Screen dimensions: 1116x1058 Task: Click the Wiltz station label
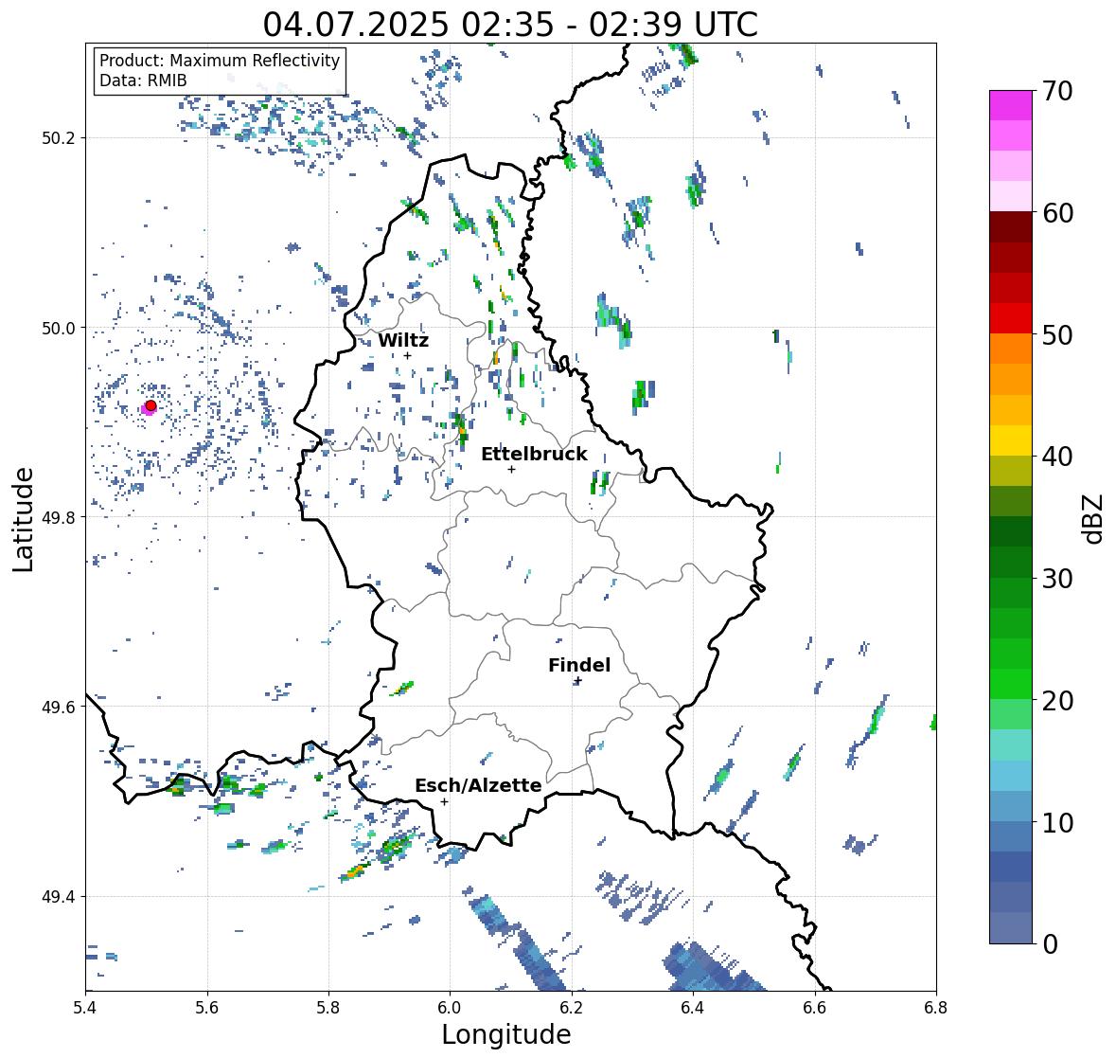tap(403, 340)
